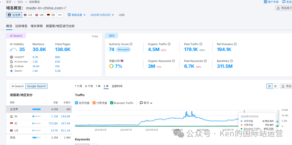This screenshot has height=145, width=292.
Task: Click globe info icon beside Paid Traffic
Action: click(201, 44)
